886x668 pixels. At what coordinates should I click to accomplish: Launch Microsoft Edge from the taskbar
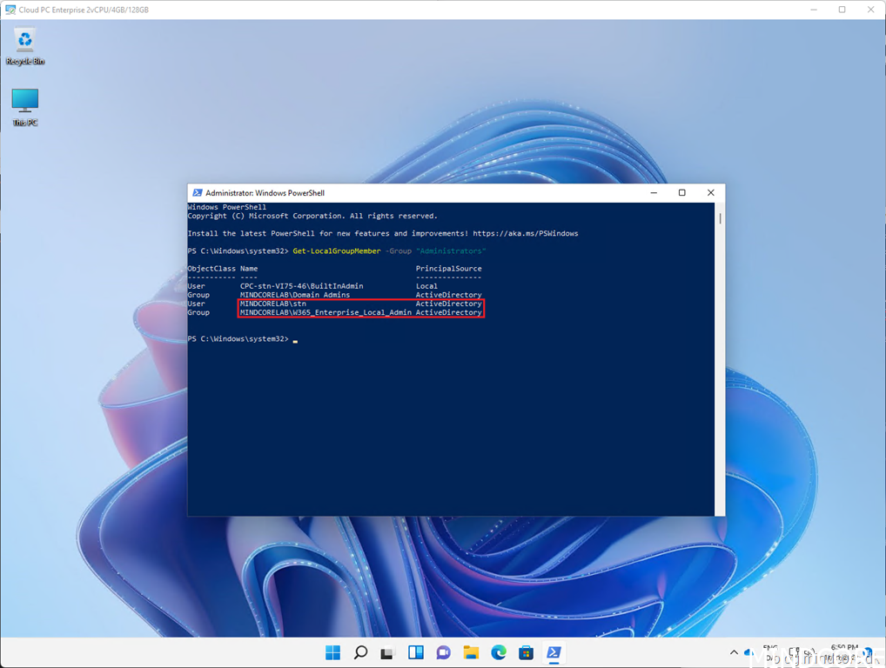(499, 651)
